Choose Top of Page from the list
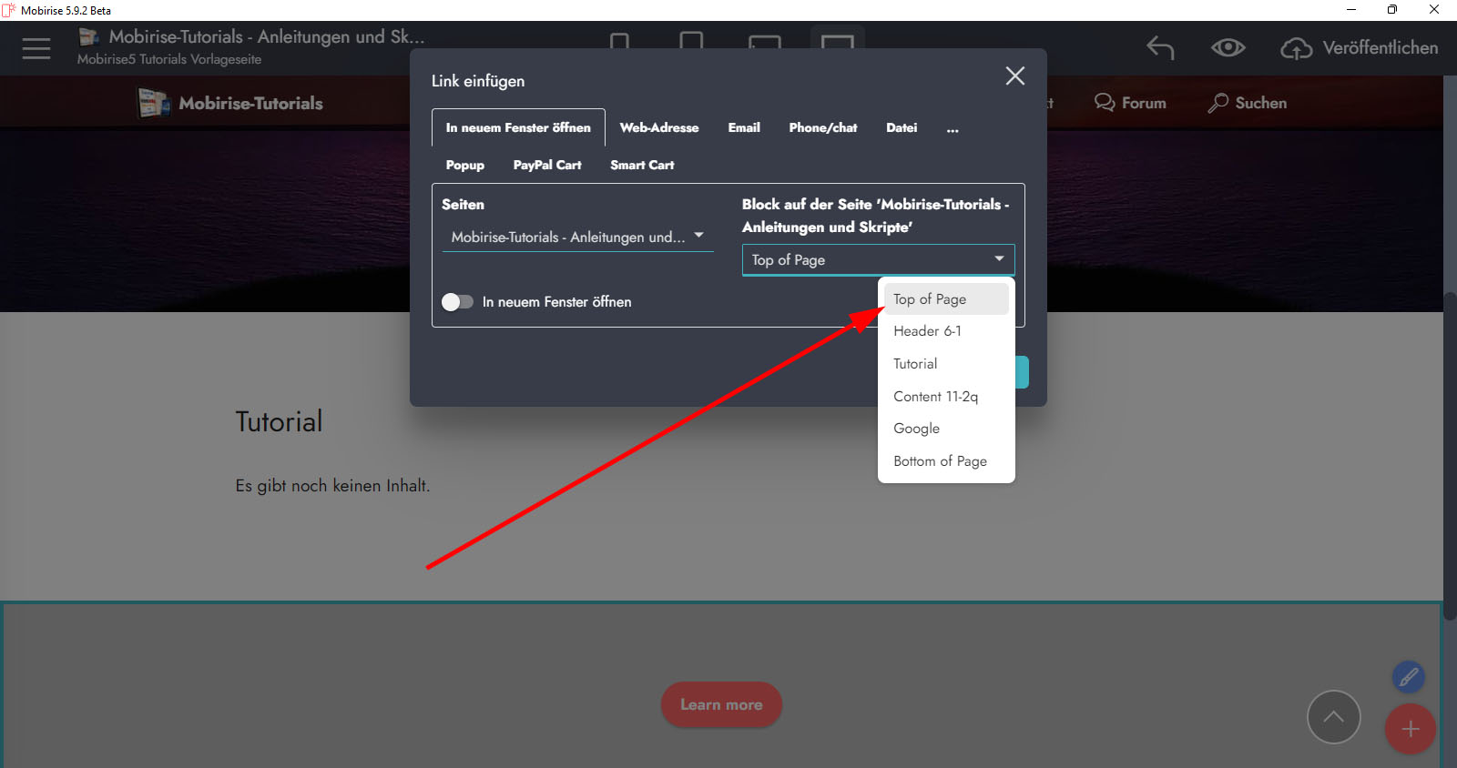1457x768 pixels. click(x=946, y=299)
